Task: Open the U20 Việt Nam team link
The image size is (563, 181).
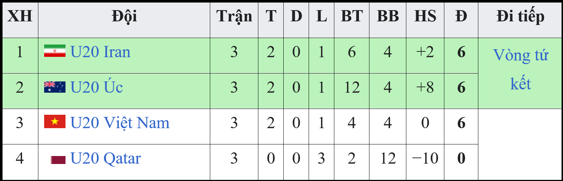Action: point(120,123)
